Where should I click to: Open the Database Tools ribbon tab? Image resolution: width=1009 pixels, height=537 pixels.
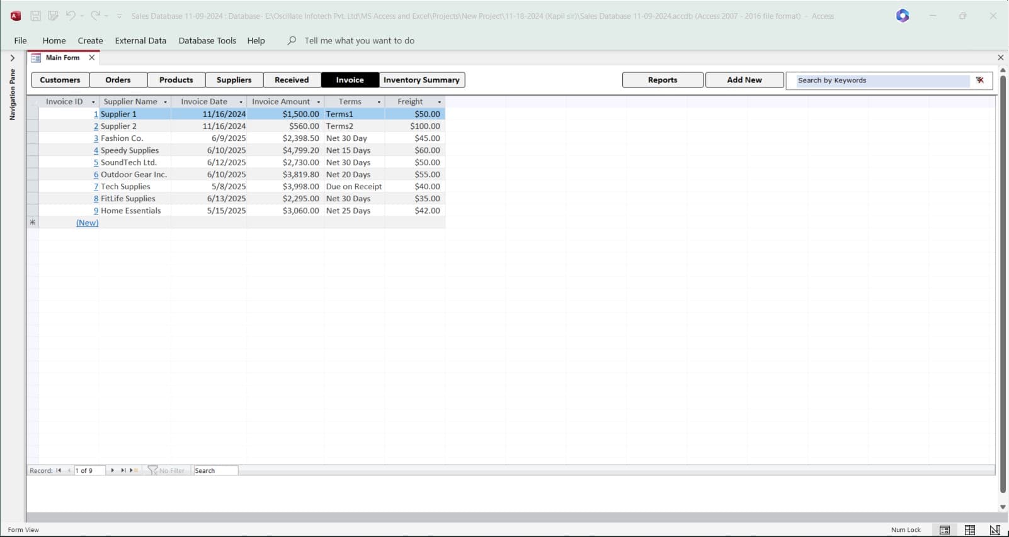tap(207, 40)
